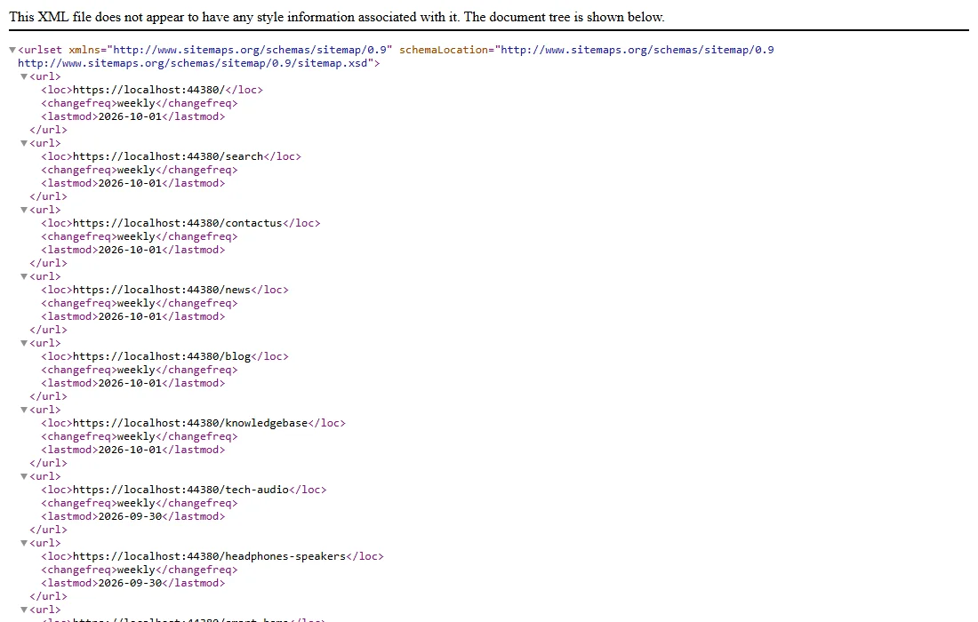Click the loc text https://localhost:44380/contactus
This screenshot has height=622, width=978.
[x=177, y=223]
